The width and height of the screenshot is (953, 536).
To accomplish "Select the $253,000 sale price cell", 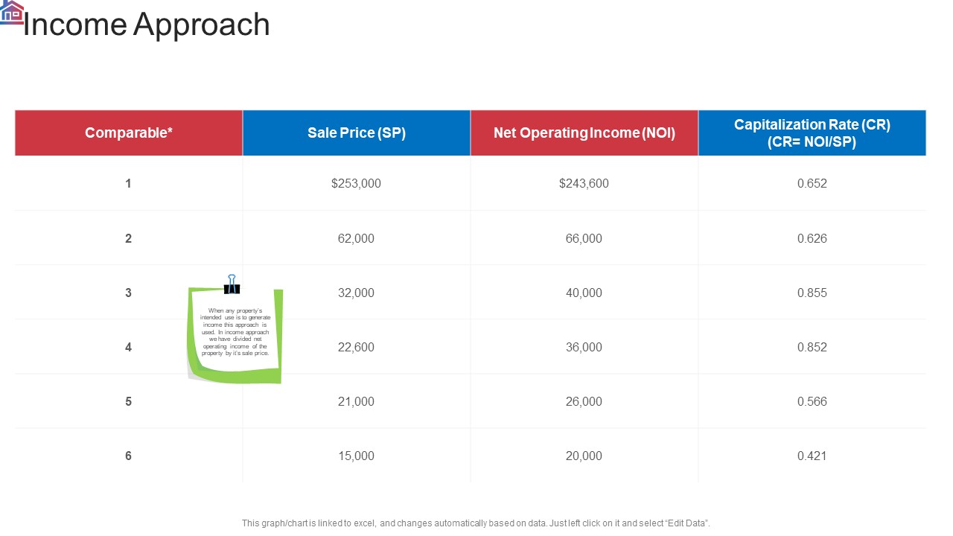I will tap(357, 183).
